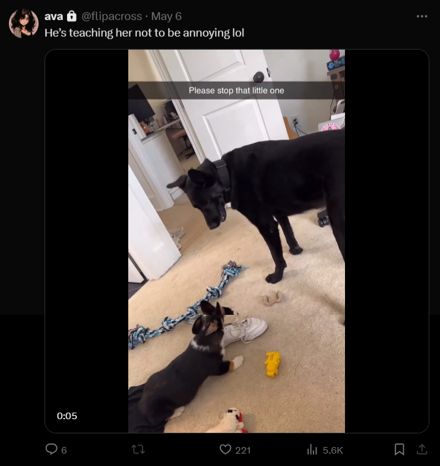Repost using the retweet arrows icon

click(x=138, y=449)
